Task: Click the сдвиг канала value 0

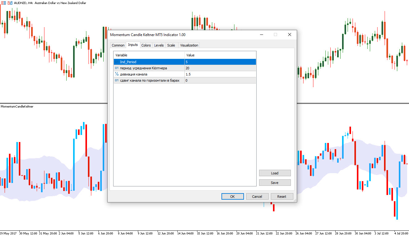Action: pyautogui.click(x=220, y=80)
